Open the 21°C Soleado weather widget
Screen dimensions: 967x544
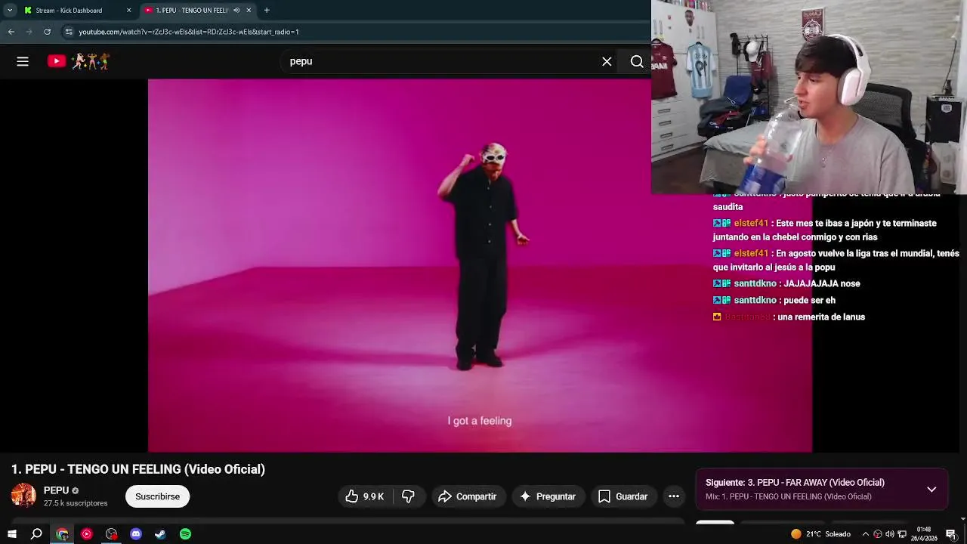(820, 534)
